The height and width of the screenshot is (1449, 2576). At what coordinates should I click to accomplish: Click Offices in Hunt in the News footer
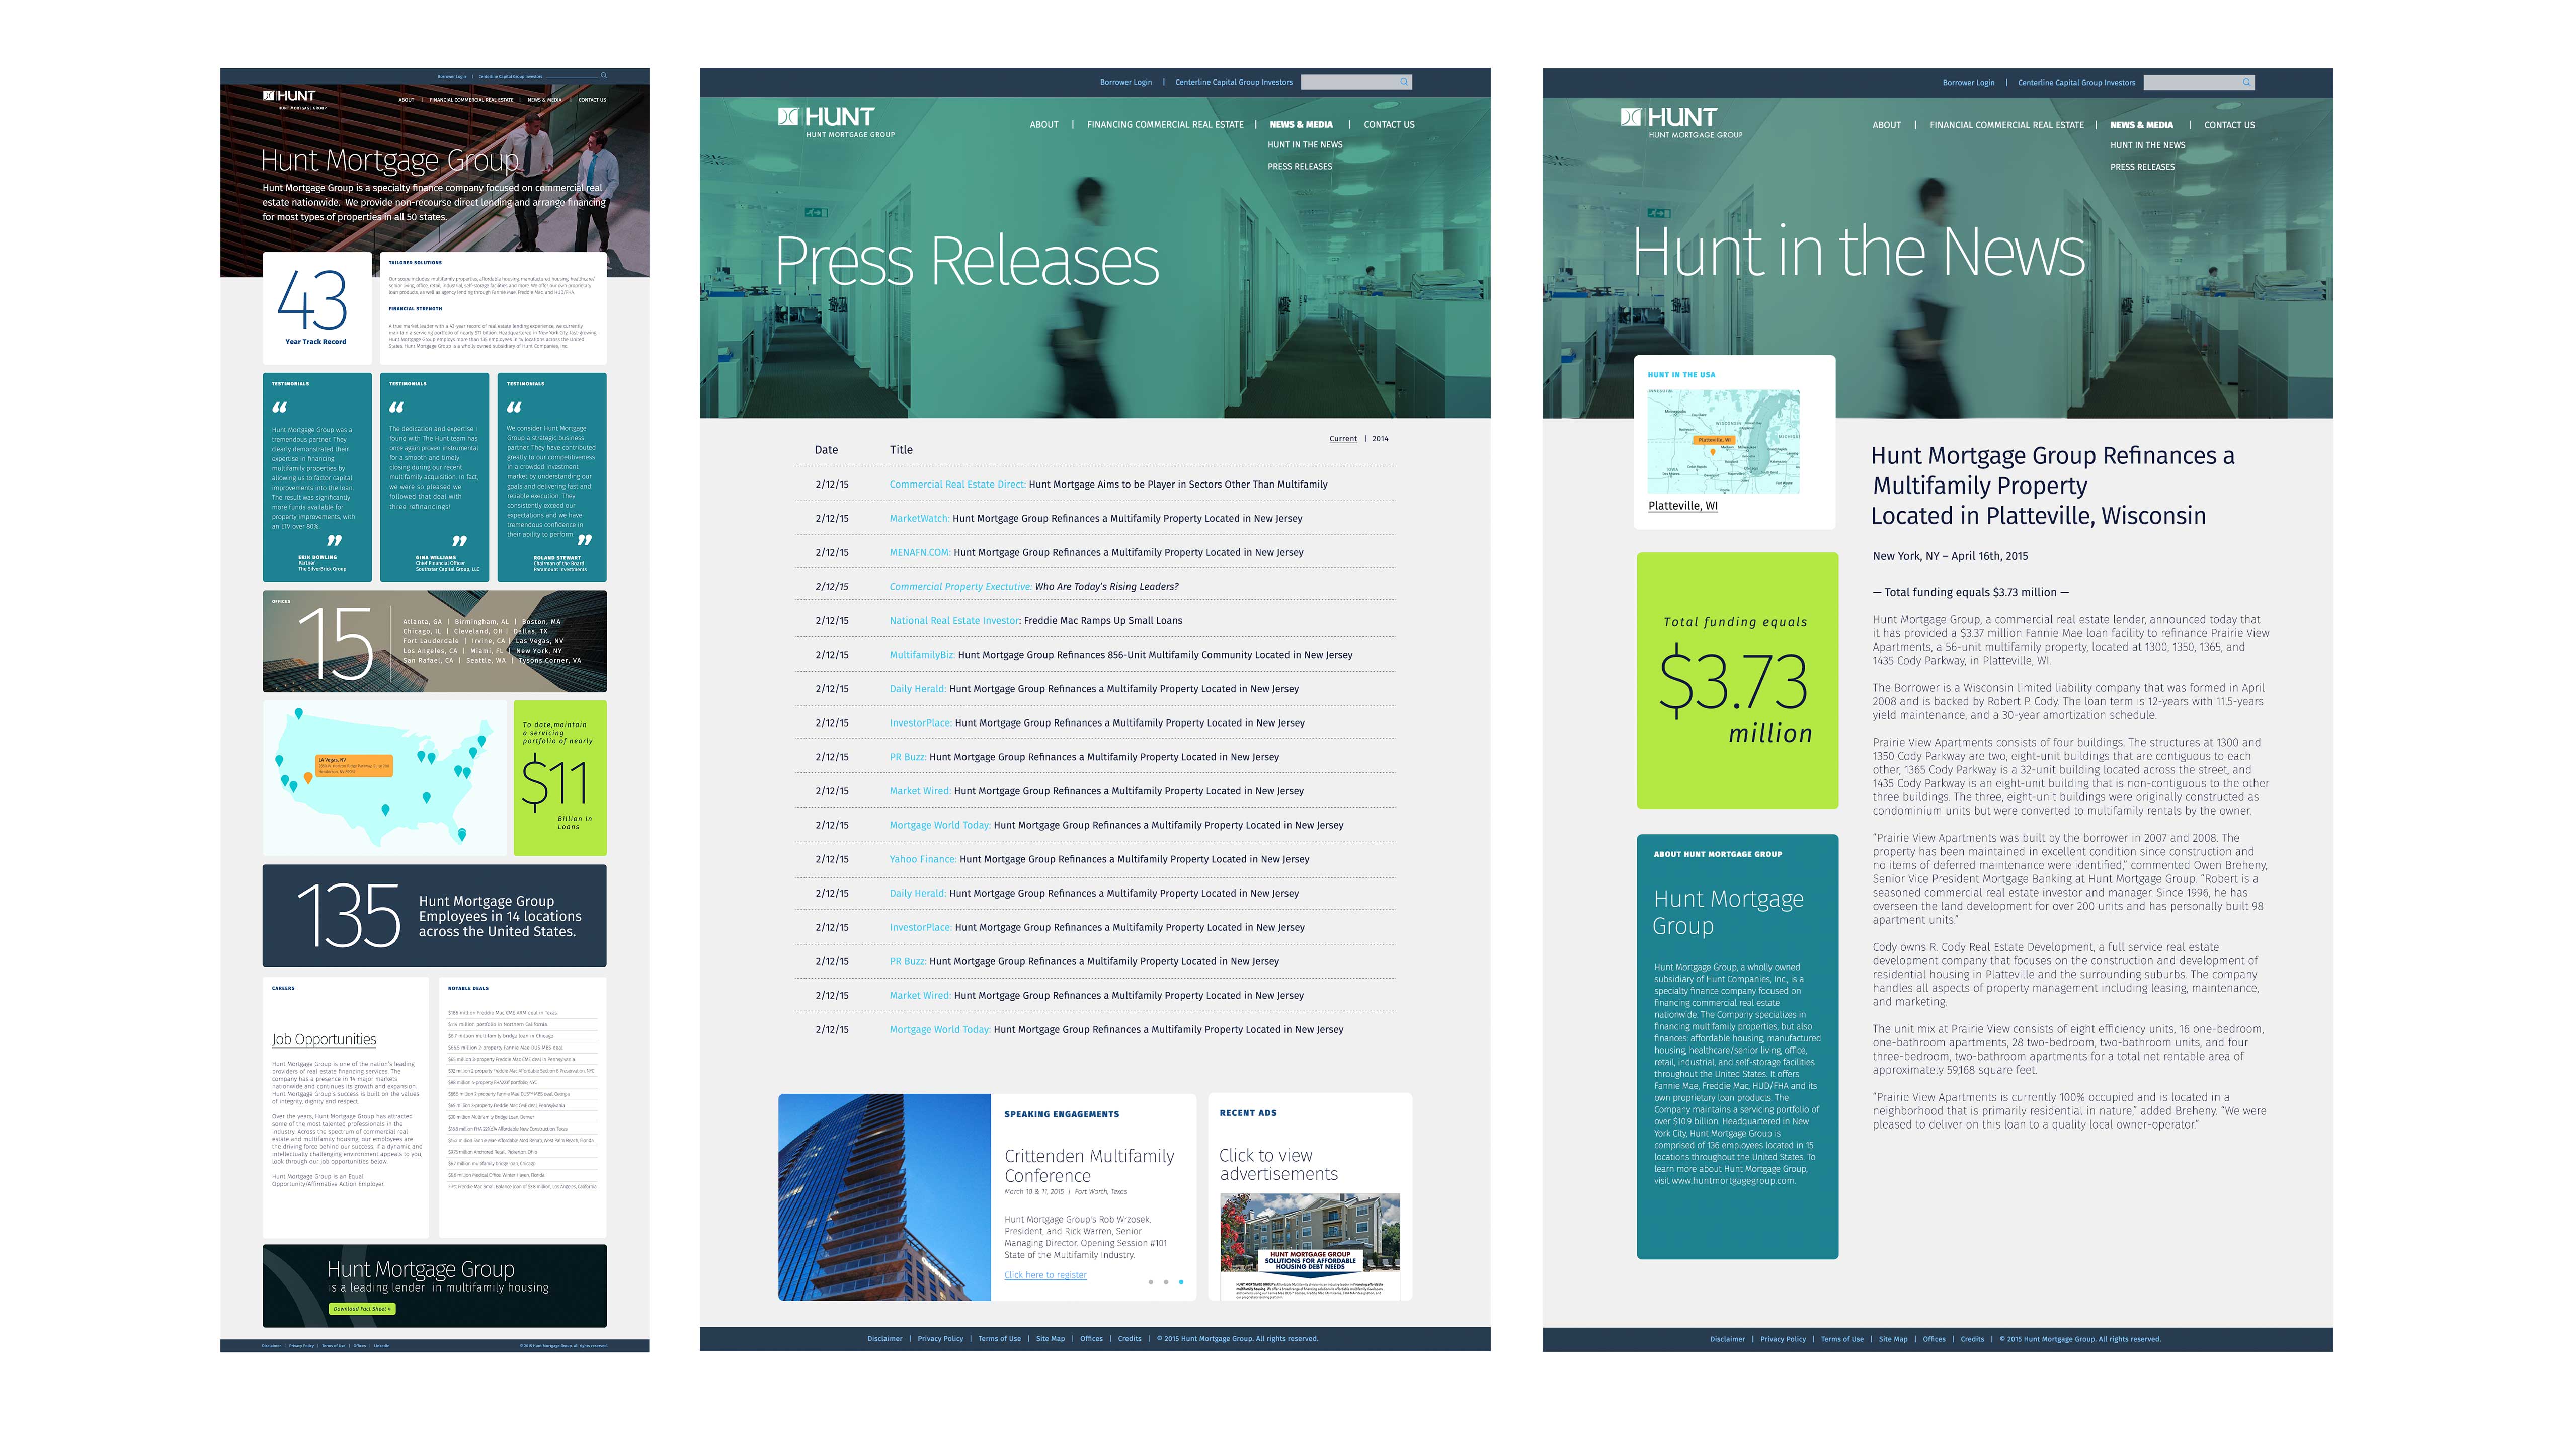coord(1934,1339)
